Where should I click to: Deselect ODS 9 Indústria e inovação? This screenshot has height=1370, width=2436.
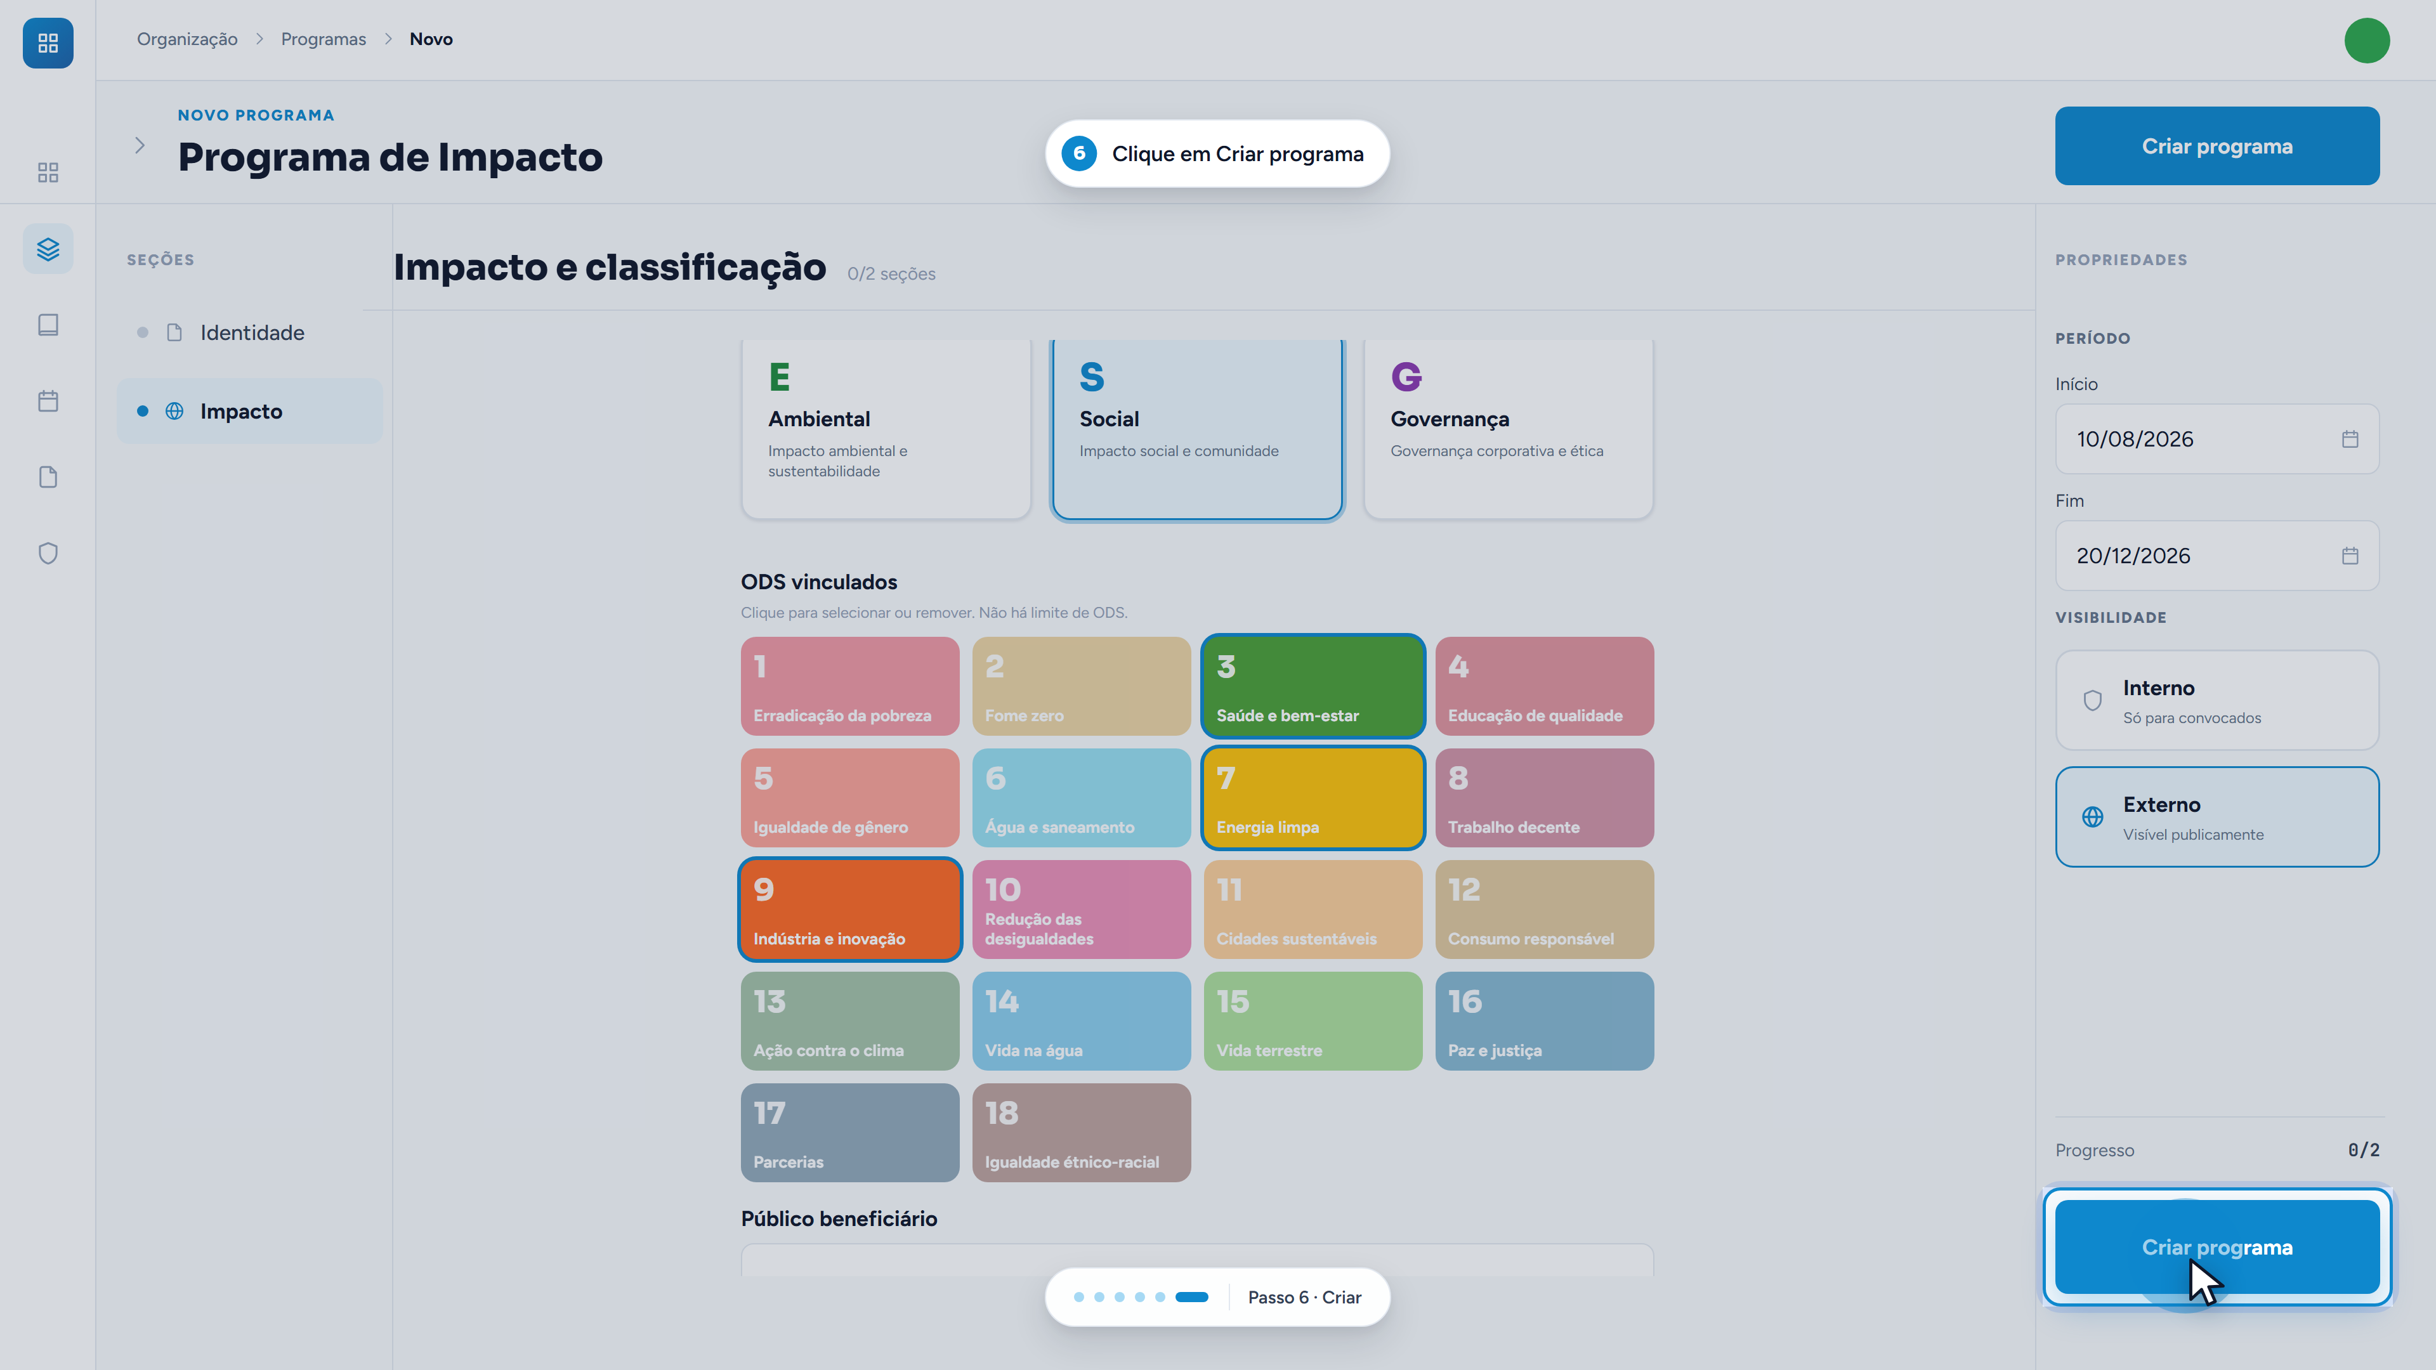point(850,910)
